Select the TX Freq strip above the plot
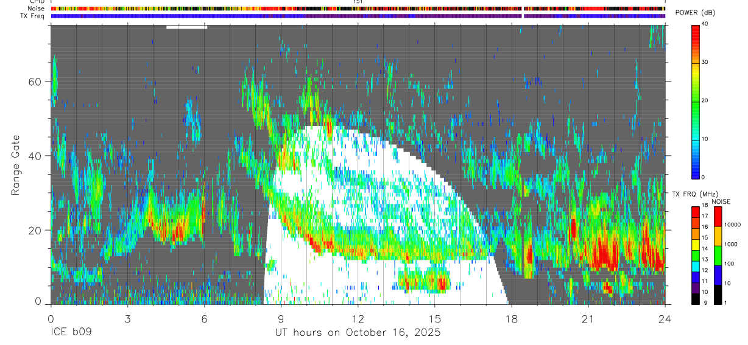748x345 pixels. point(358,16)
